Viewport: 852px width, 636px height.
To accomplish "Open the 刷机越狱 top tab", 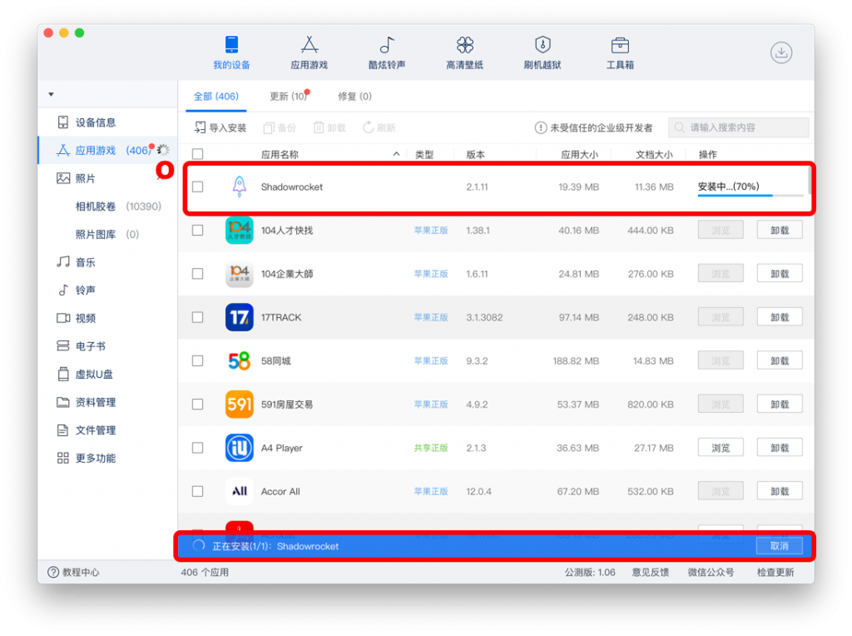I will 542,52.
